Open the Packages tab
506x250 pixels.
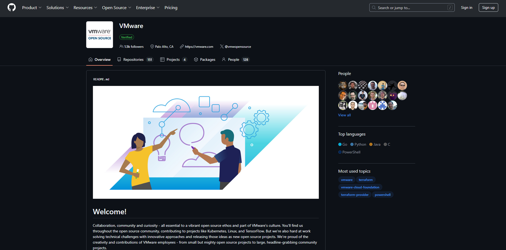click(x=204, y=60)
